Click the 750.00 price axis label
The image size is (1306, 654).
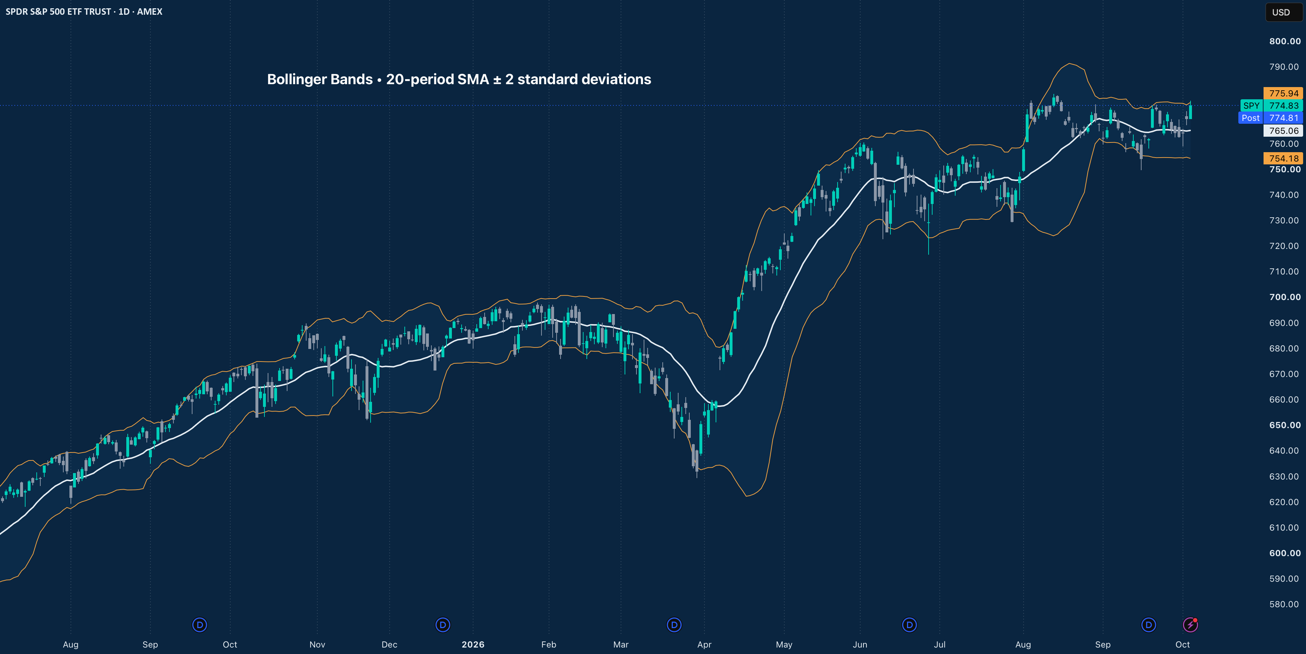click(1285, 169)
